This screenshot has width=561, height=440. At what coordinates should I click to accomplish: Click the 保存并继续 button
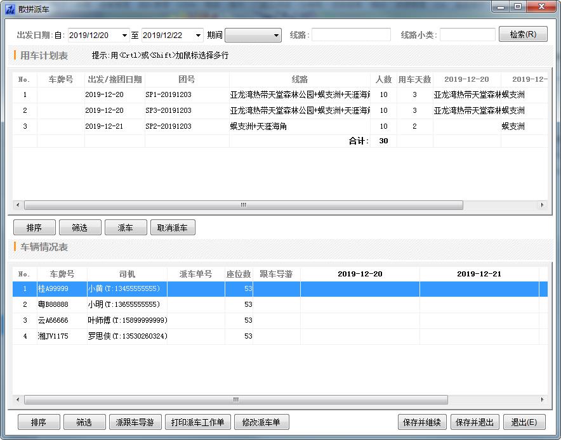pos(422,422)
